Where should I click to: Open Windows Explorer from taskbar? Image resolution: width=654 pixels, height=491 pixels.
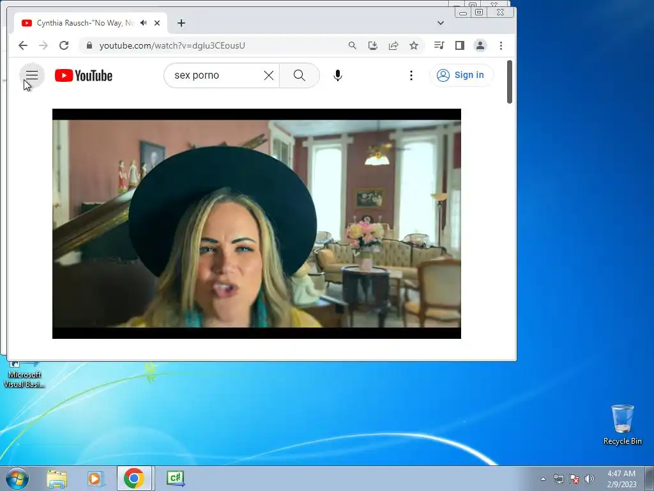coord(57,478)
